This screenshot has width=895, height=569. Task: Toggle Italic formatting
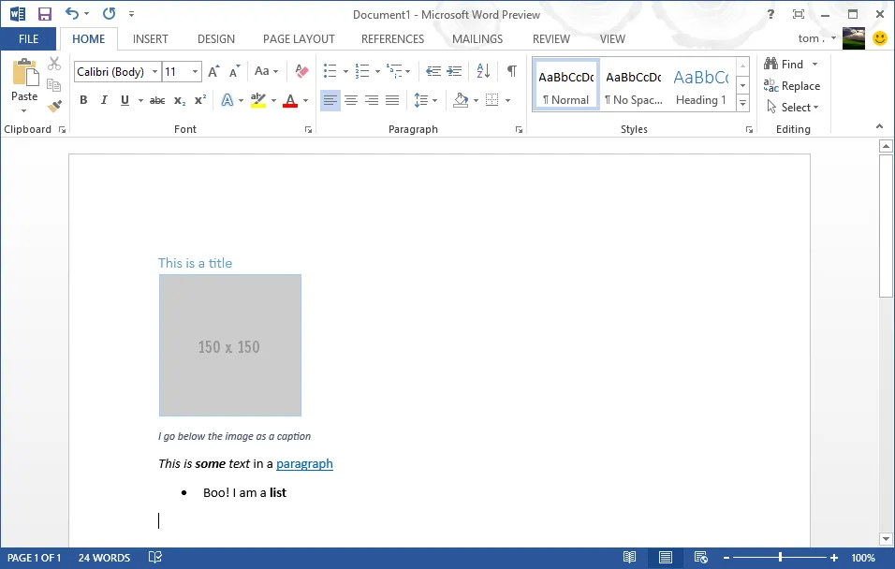point(104,100)
